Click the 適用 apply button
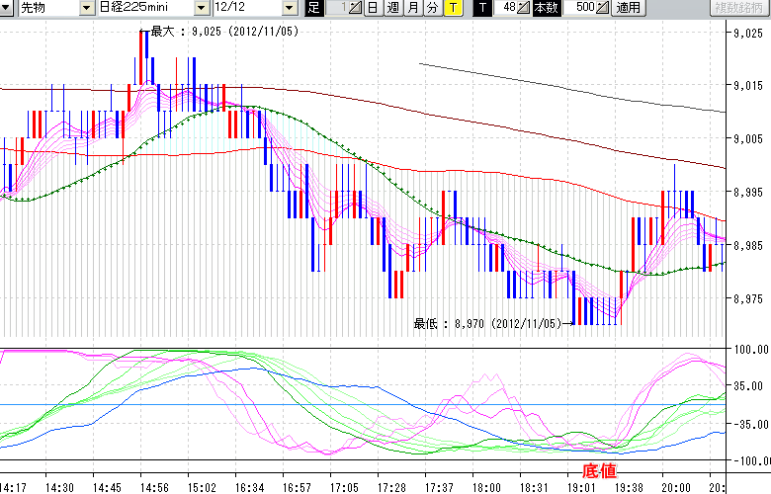This screenshot has width=771, height=494. pyautogui.click(x=628, y=8)
